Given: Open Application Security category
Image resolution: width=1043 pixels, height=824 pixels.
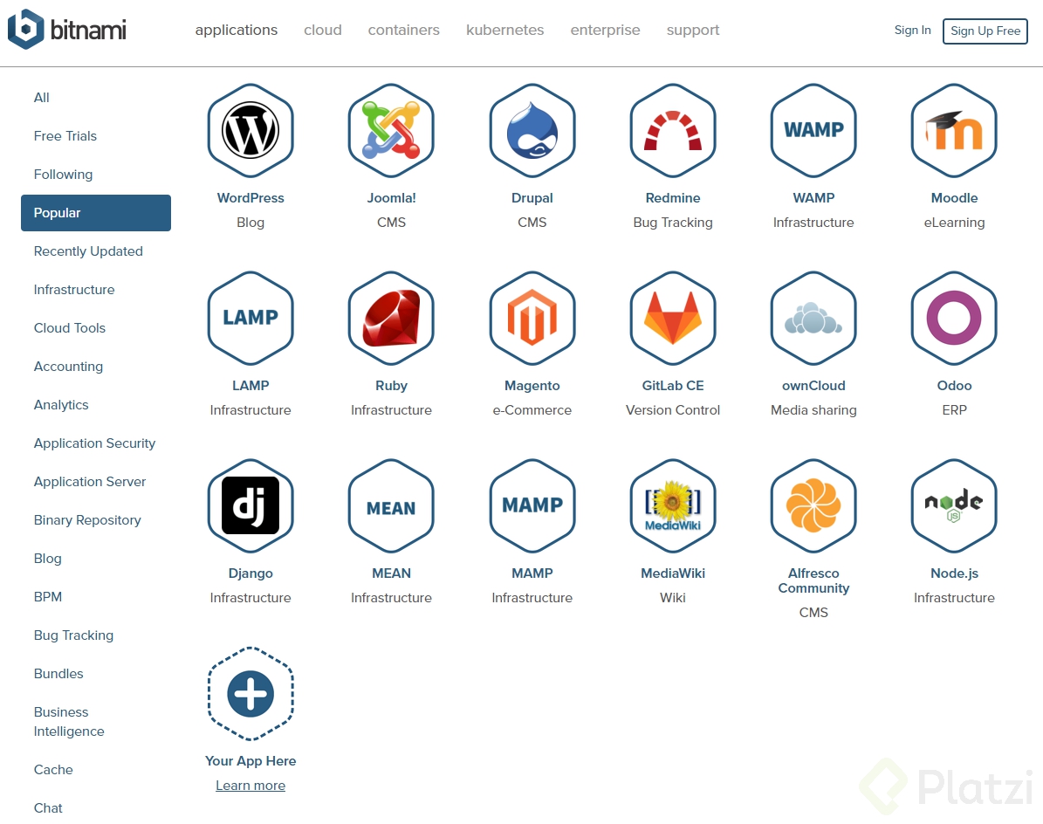Looking at the screenshot, I should click(94, 443).
